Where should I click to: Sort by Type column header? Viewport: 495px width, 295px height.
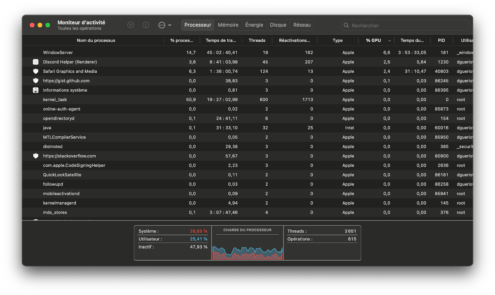338,41
